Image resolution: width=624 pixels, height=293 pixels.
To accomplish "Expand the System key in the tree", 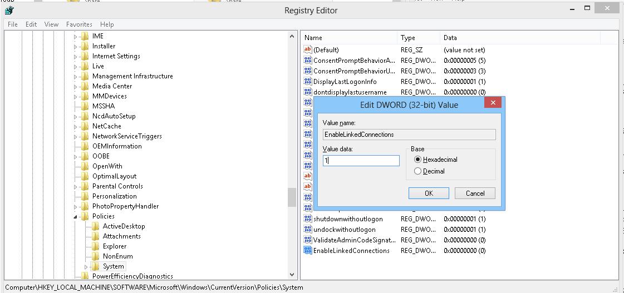I will 86,267.
